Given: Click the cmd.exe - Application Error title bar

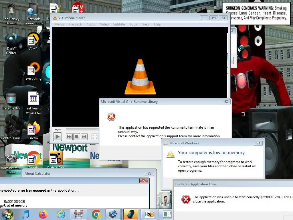Looking at the screenshot, I should click(233, 184).
